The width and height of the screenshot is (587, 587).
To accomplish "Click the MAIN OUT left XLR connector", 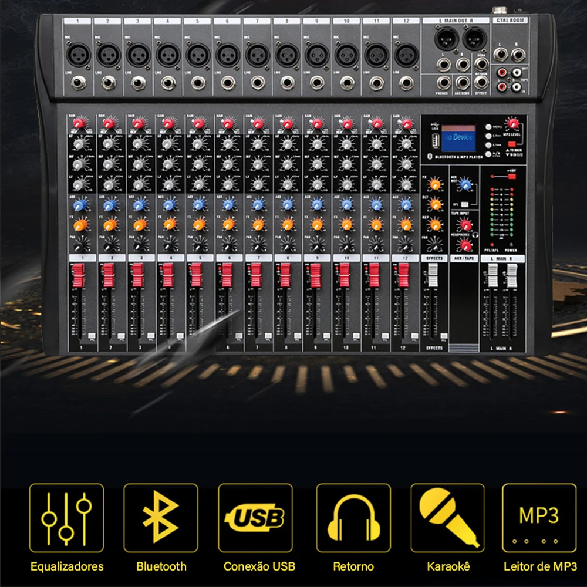I will click(446, 38).
